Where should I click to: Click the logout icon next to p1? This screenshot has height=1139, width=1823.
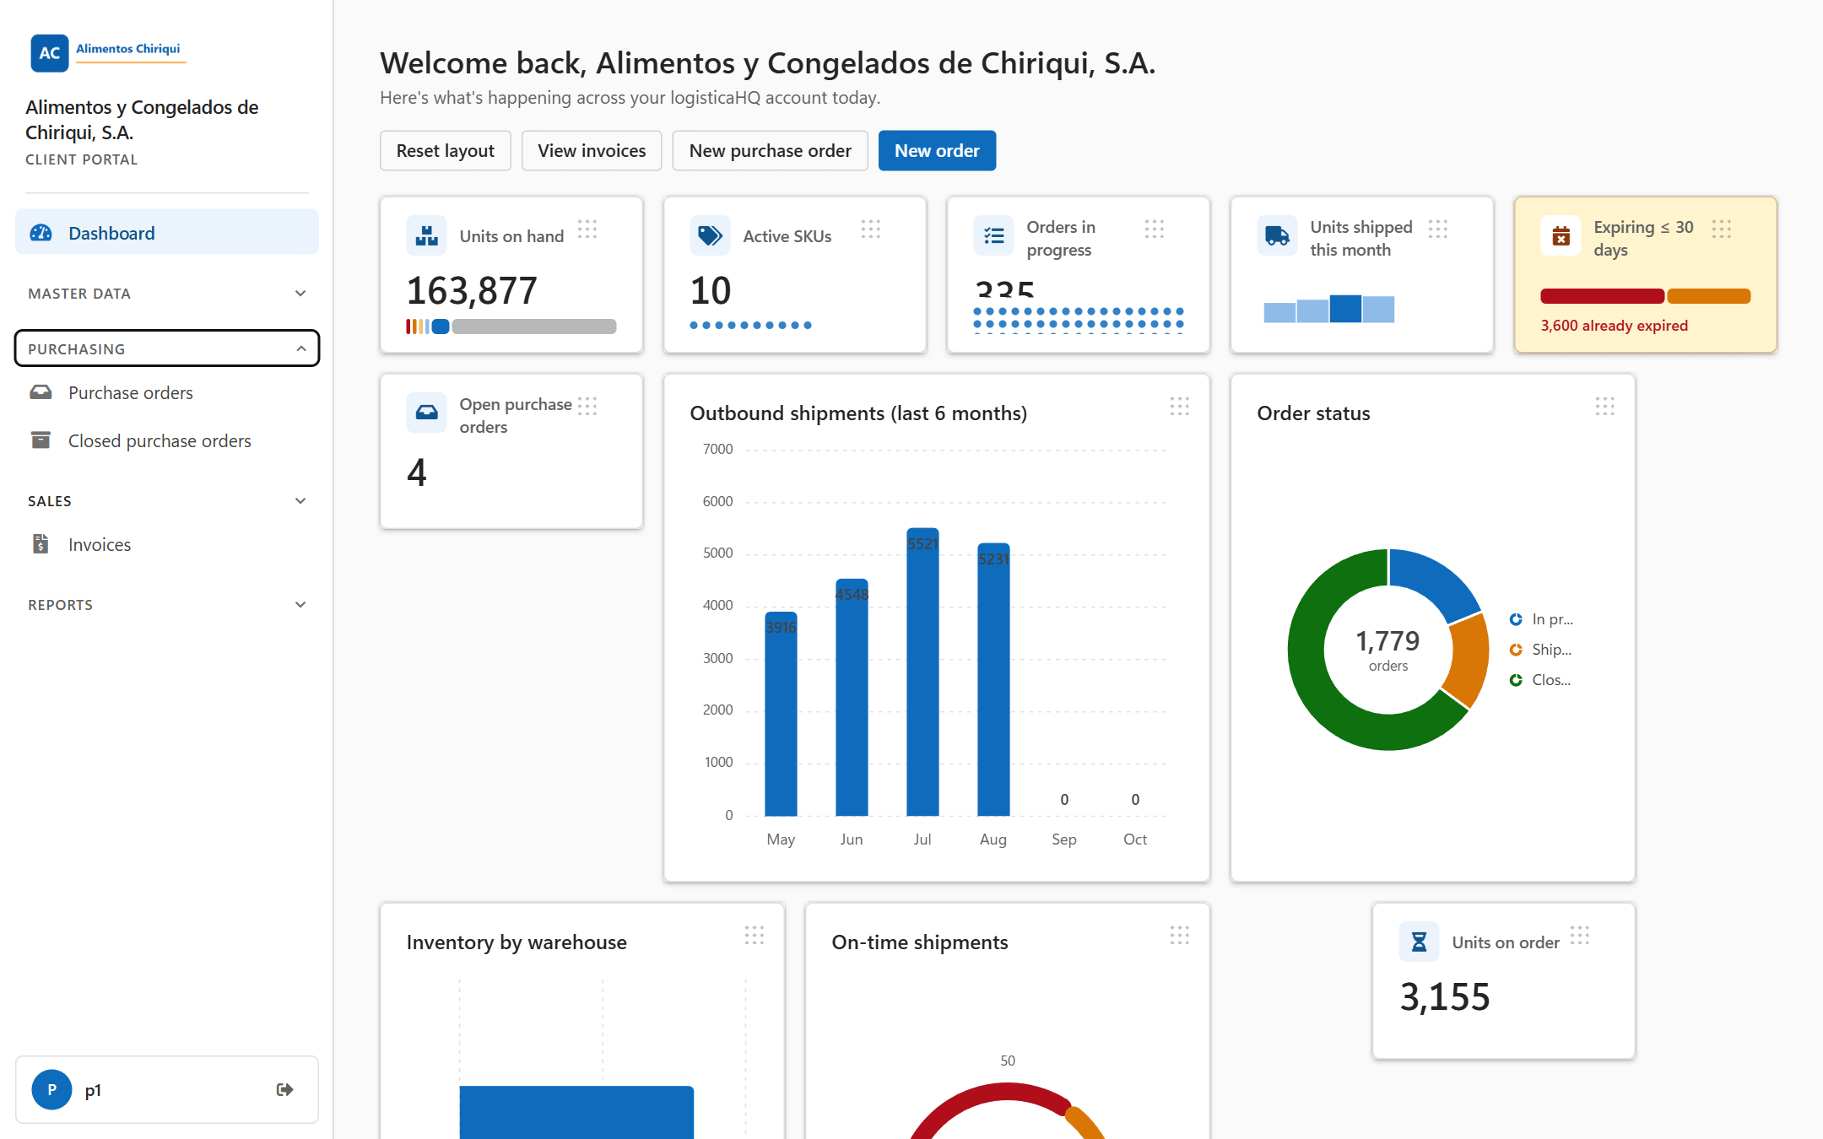point(285,1089)
